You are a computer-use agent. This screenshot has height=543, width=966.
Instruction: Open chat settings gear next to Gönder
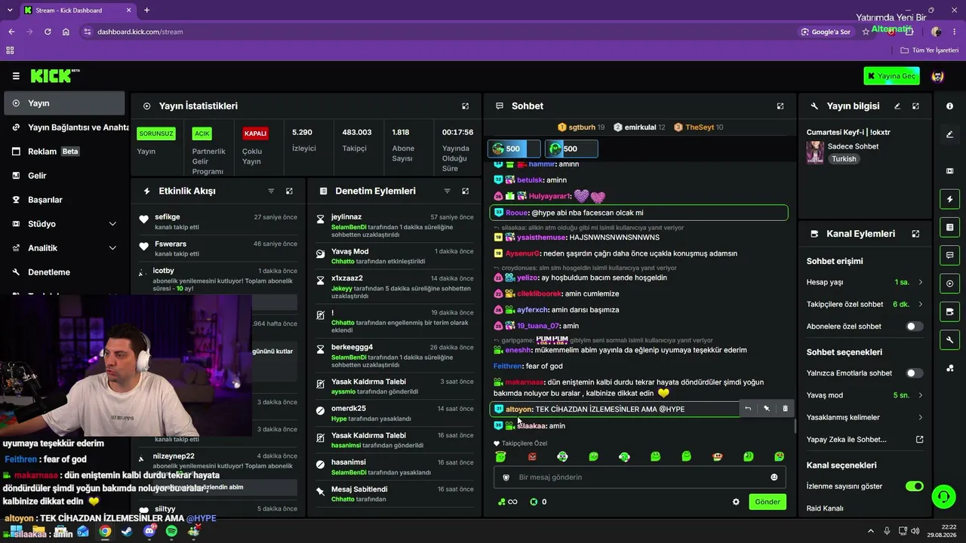click(x=736, y=502)
